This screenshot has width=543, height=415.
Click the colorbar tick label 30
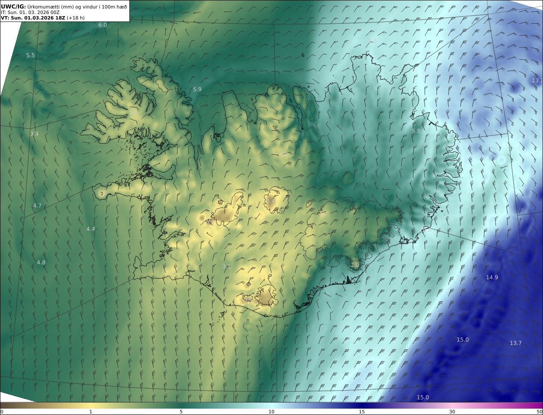(x=452, y=412)
